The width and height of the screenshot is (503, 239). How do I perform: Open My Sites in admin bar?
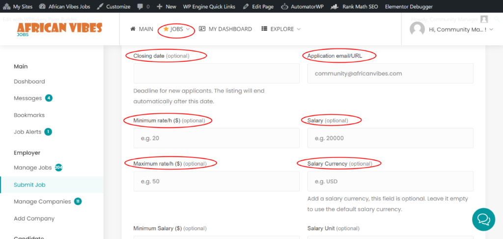[18, 6]
